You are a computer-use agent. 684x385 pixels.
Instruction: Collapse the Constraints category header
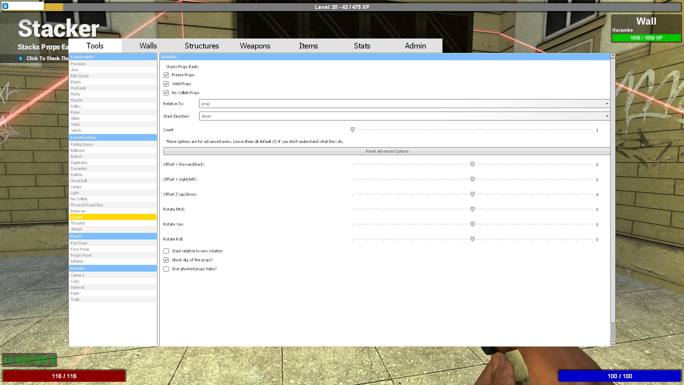[x=113, y=57]
